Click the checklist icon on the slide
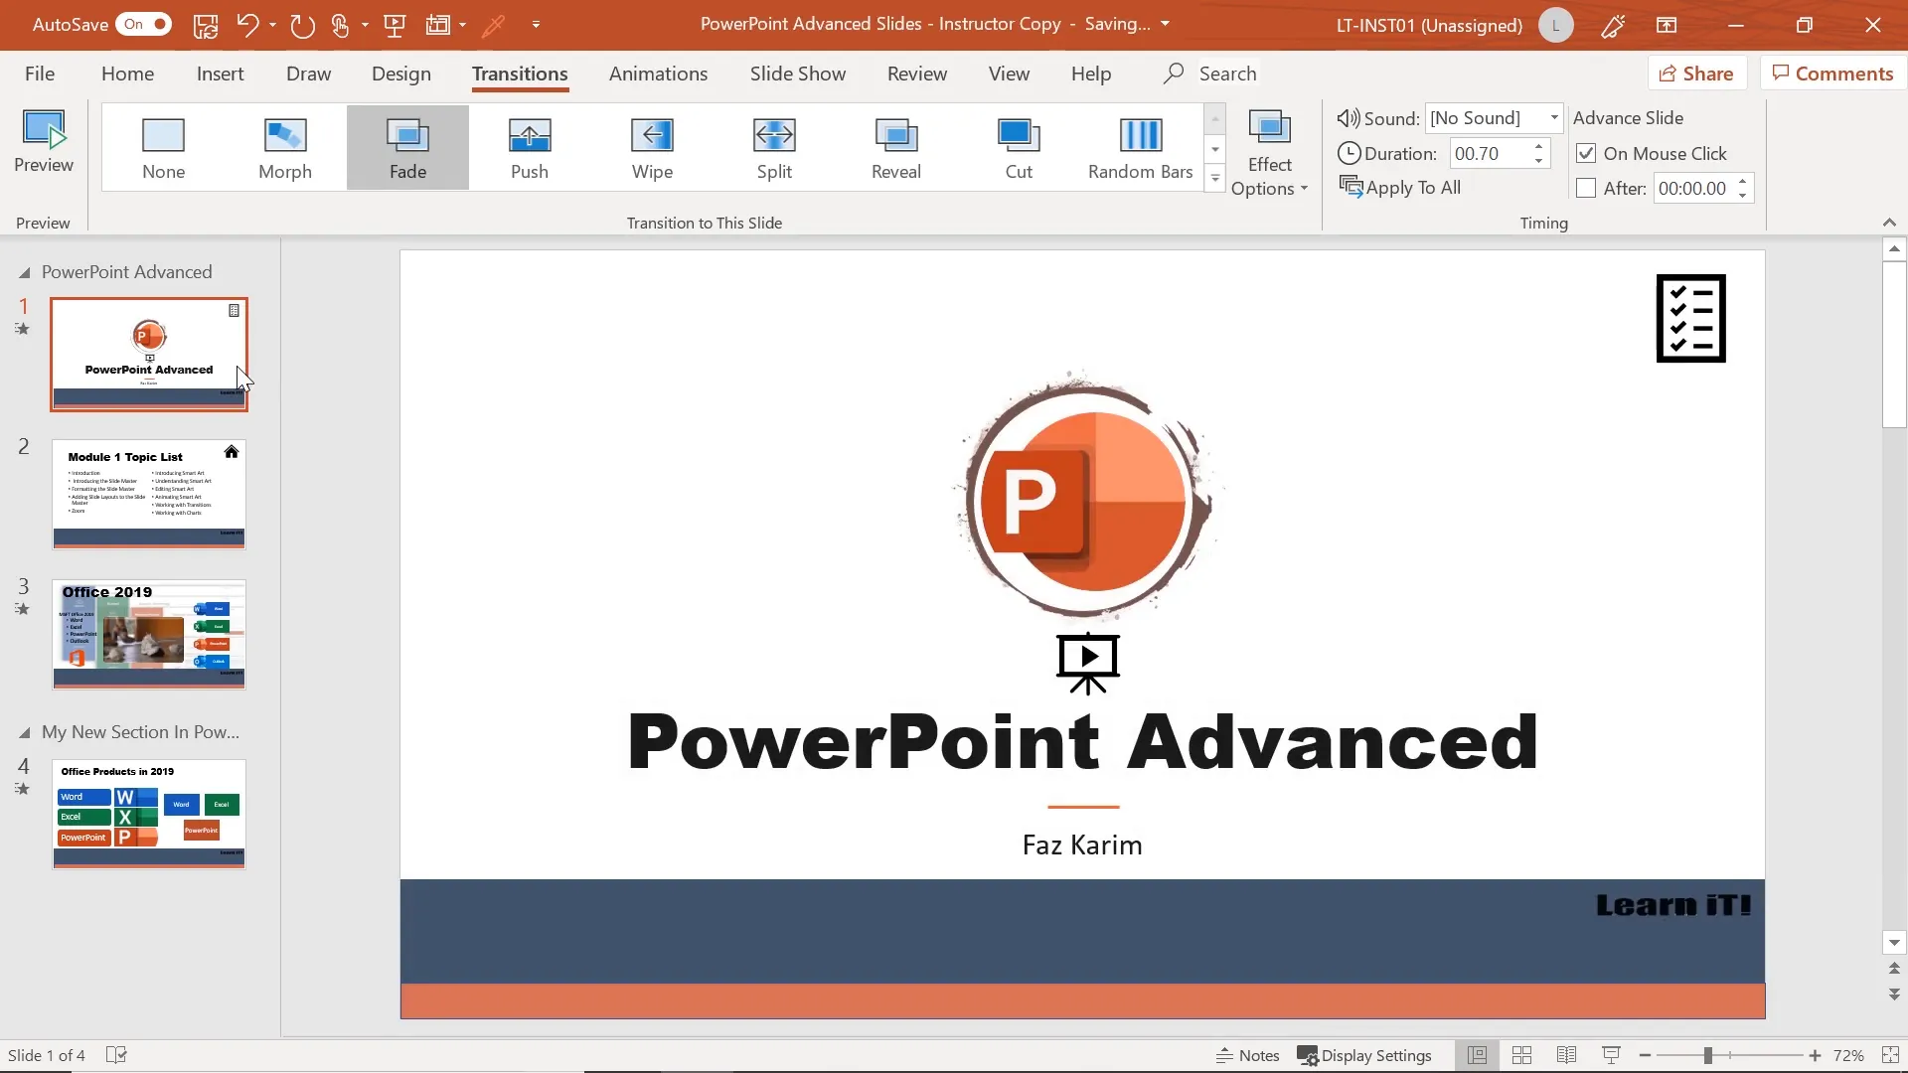This screenshot has width=1908, height=1073. point(1690,318)
